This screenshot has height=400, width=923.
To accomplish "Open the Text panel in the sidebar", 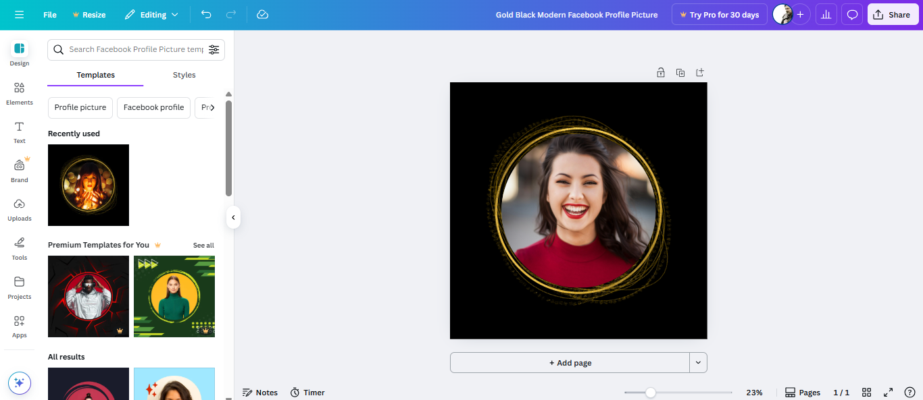I will point(19,132).
